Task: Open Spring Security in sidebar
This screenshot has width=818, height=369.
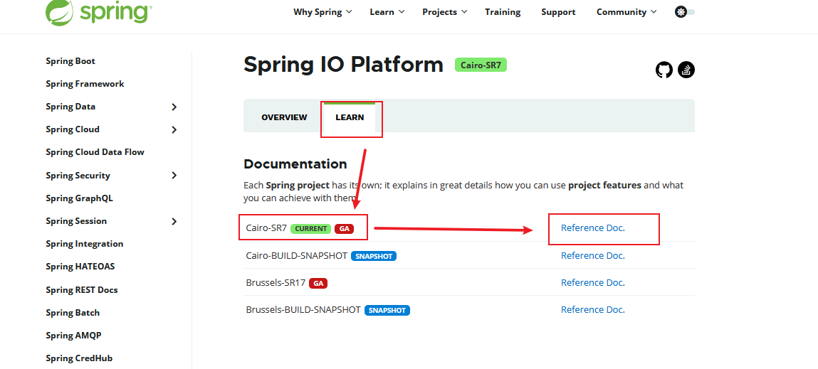Action: [78, 176]
